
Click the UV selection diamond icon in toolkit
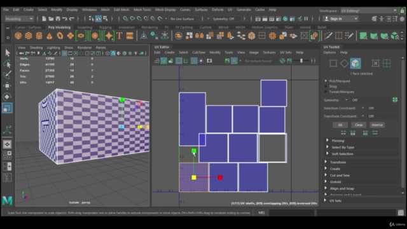click(344, 64)
